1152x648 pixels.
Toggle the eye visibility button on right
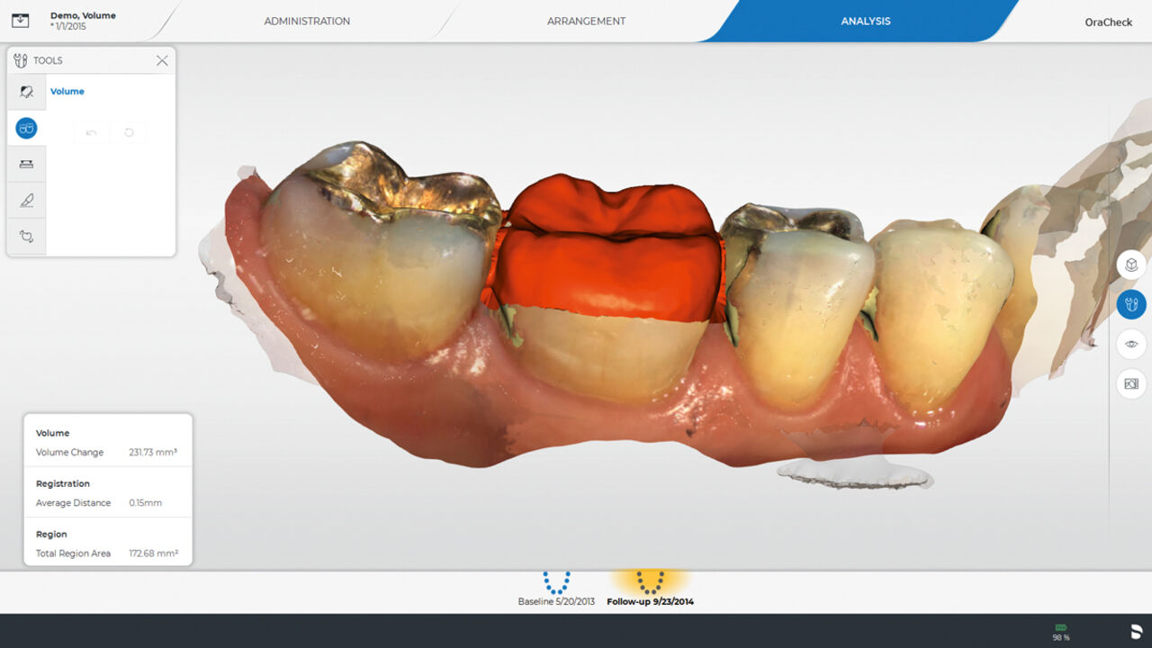(1131, 344)
